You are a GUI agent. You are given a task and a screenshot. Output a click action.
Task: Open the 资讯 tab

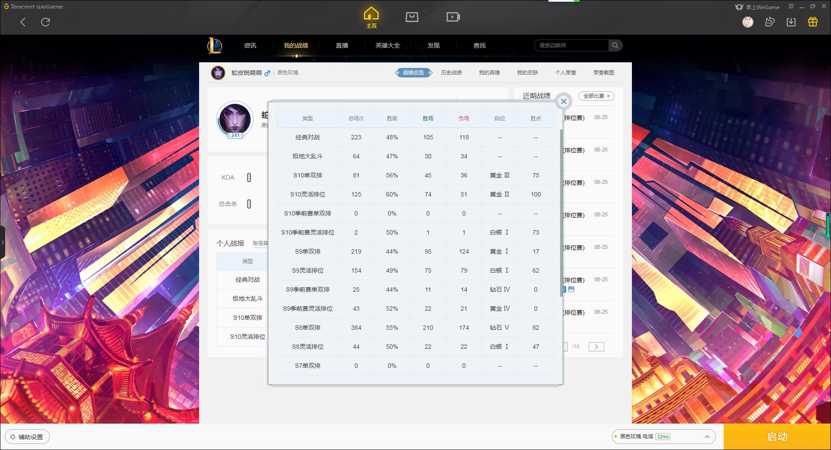click(250, 45)
